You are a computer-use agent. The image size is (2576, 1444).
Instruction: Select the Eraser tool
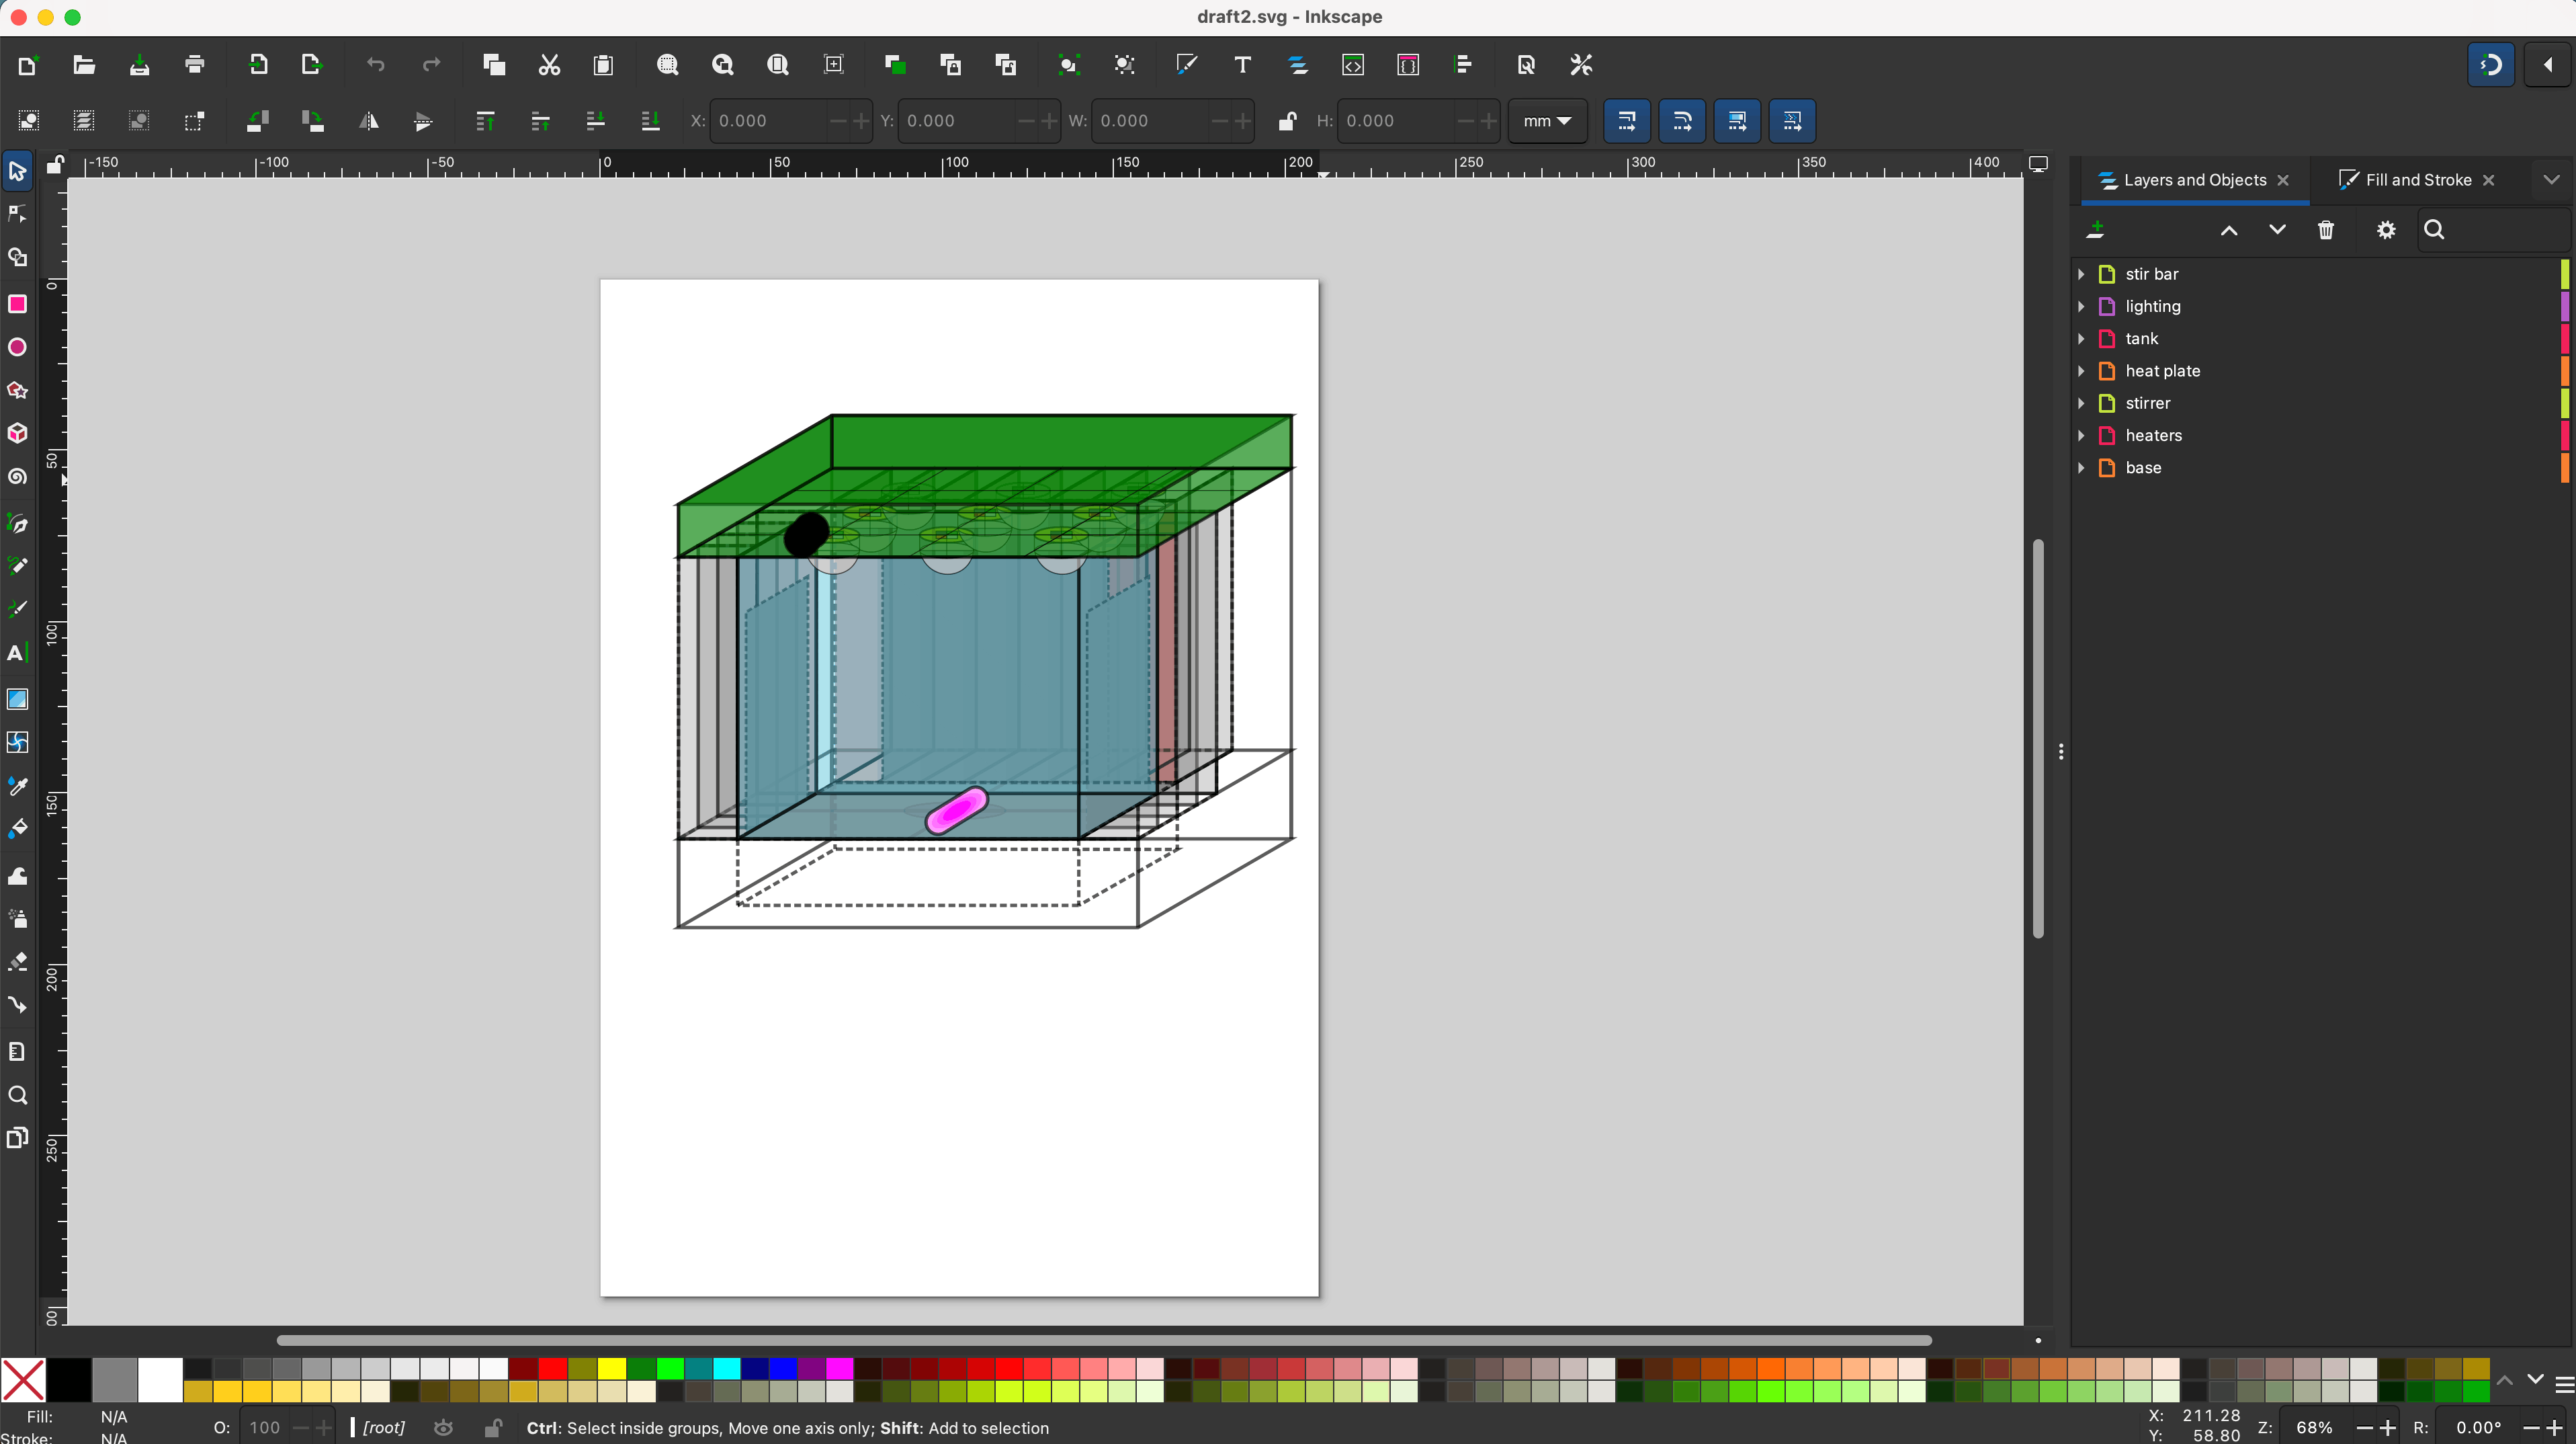coord(17,962)
